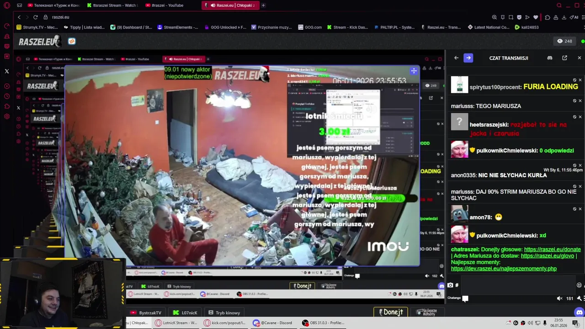
Task: Click the orange icon next to RASZEI.EU logo
Action: click(x=72, y=41)
